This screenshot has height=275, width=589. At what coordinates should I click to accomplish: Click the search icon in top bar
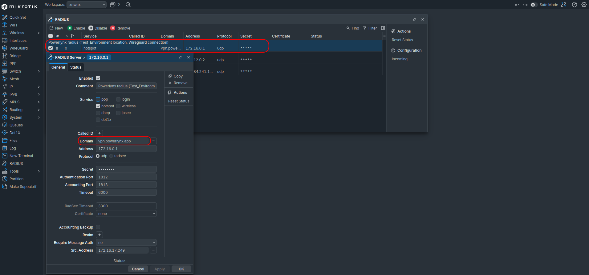pos(128,5)
